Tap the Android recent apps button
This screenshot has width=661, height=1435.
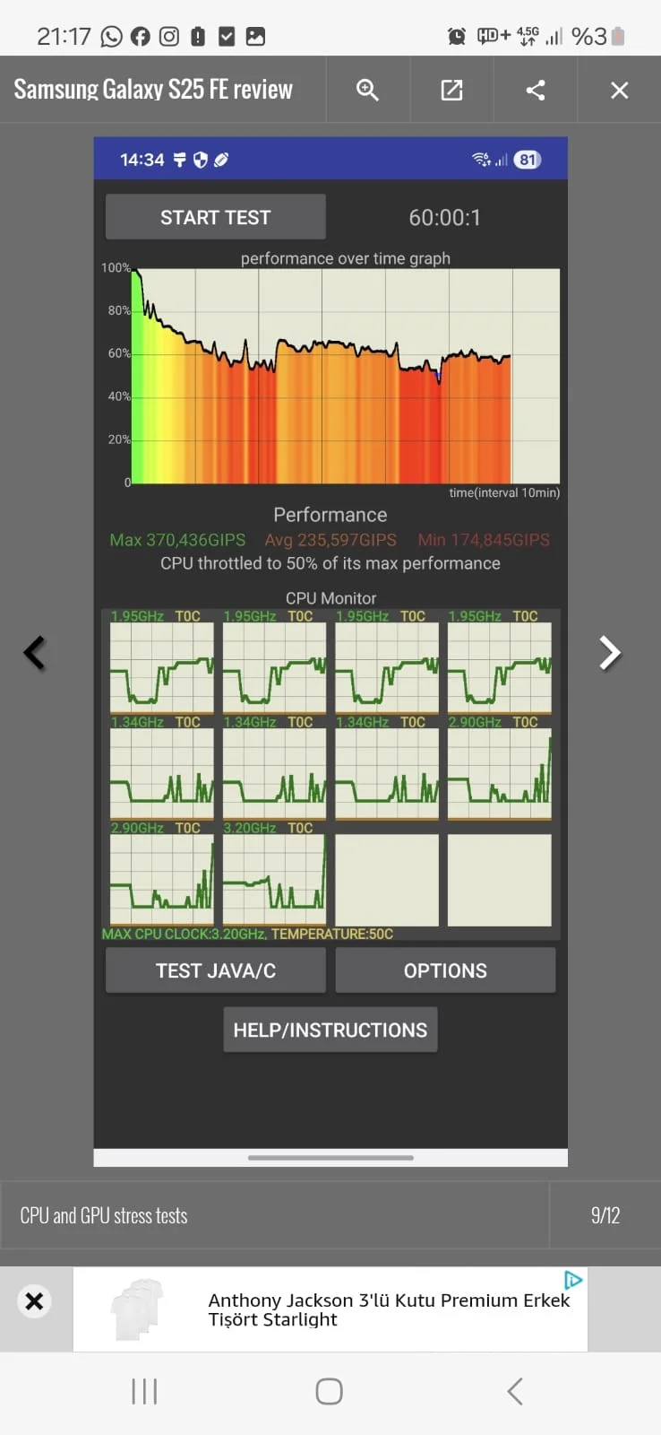(x=144, y=1391)
